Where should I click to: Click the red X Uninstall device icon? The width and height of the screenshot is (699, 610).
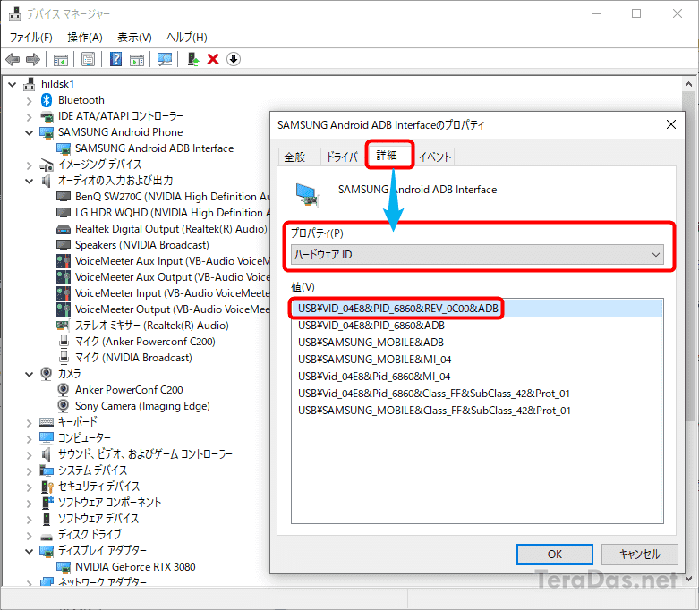tap(213, 59)
